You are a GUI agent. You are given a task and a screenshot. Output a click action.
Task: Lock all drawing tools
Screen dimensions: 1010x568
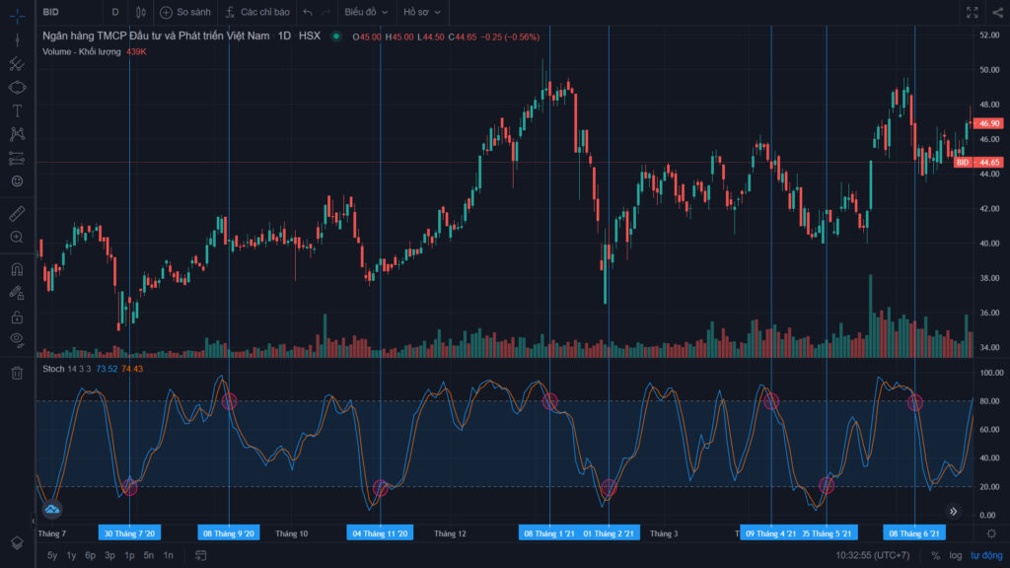pos(18,317)
